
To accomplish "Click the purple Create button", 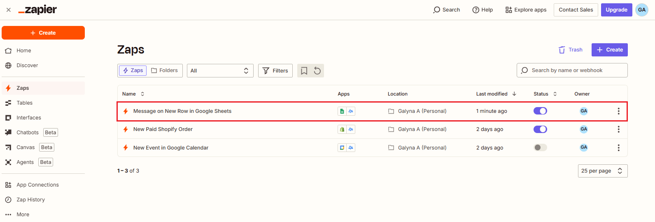I will pos(610,50).
